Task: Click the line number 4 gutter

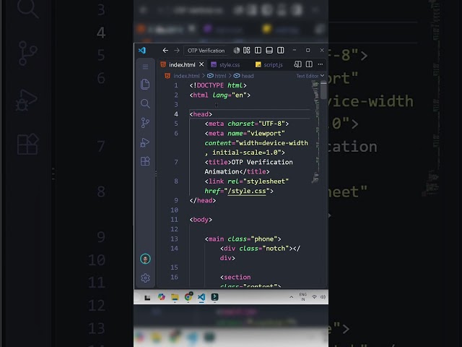Action: [176, 114]
